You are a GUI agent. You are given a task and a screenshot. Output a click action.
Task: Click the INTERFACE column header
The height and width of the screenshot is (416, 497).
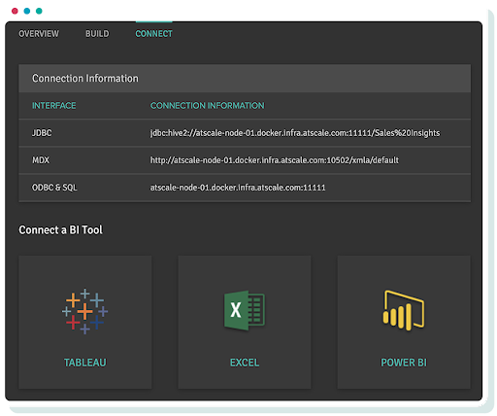click(54, 106)
